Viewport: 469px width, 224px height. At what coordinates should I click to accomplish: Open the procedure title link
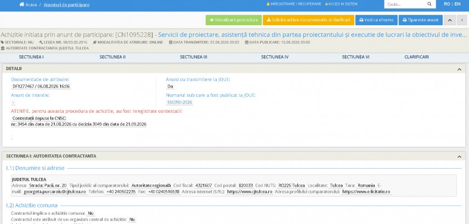pos(312,35)
